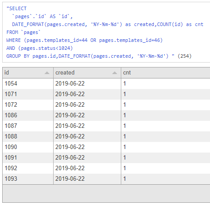
Task: Click the empty table footer bar
Action: (106, 194)
